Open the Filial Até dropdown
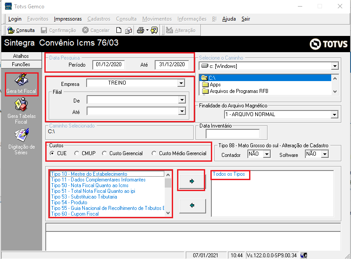This screenshot has width=351, height=259. [182, 111]
